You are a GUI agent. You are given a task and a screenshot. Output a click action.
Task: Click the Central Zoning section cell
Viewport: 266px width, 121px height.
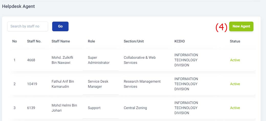coord(135,108)
